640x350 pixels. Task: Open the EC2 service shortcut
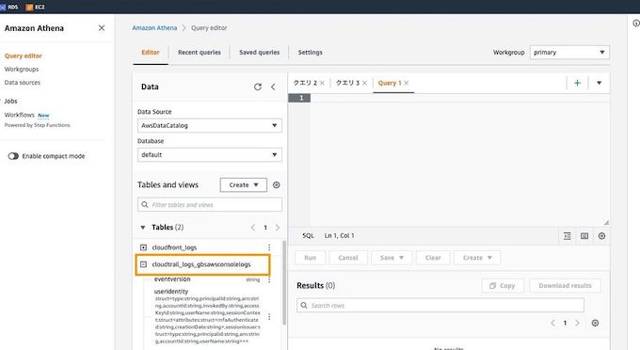[x=35, y=7]
